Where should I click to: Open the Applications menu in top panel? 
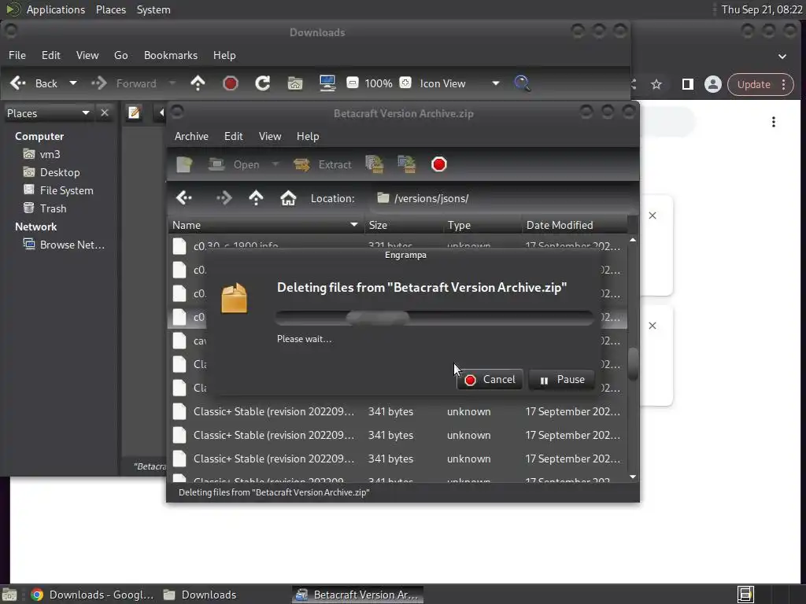point(56,9)
